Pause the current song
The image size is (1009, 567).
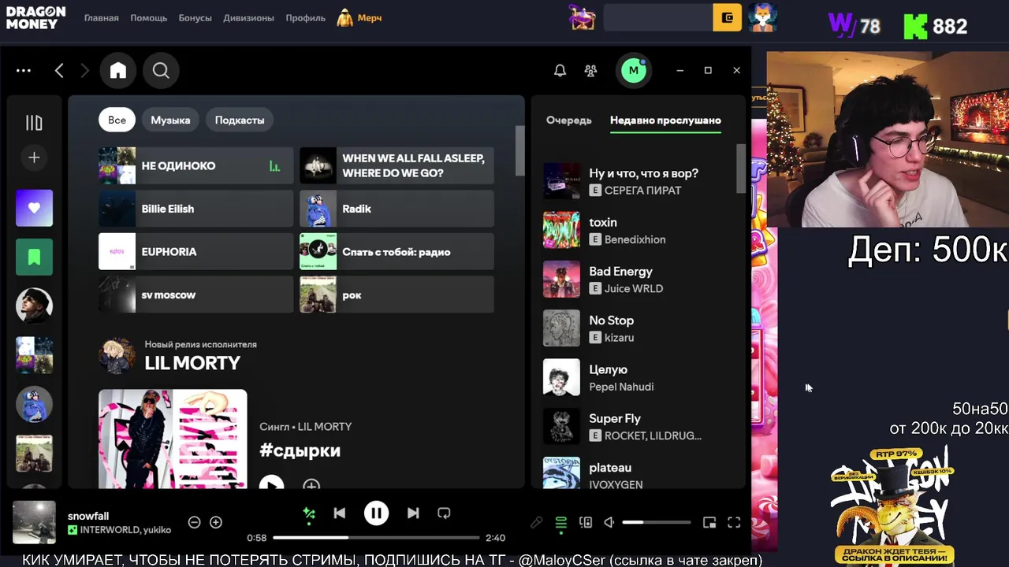pos(376,513)
